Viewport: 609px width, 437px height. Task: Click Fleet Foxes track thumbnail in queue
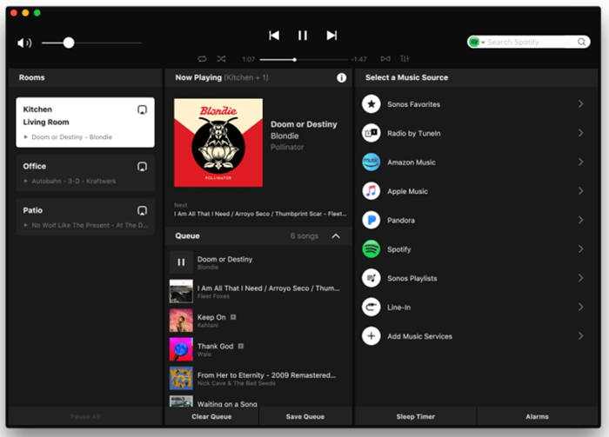(181, 291)
